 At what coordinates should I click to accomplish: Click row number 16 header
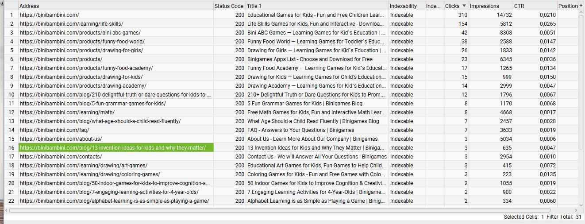[x=12, y=148]
